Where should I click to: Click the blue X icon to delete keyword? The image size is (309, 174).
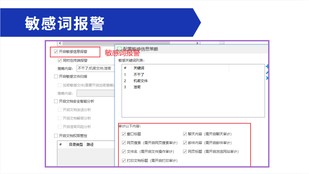pyautogui.click(x=267, y=78)
